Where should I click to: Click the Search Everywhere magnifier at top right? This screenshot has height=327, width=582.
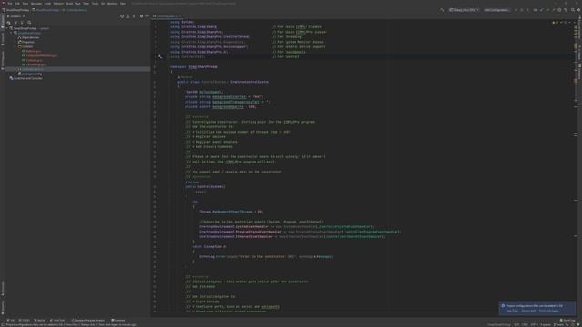[573, 10]
